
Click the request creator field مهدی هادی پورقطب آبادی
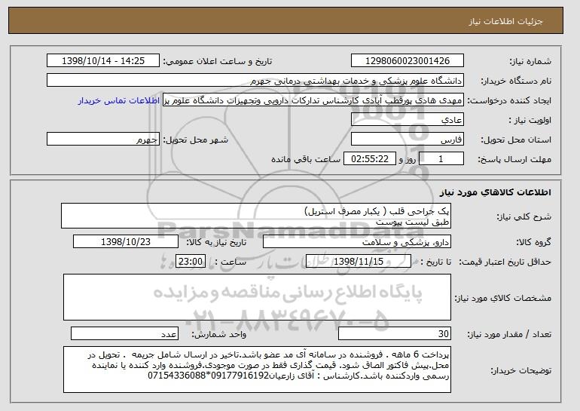click(313, 100)
